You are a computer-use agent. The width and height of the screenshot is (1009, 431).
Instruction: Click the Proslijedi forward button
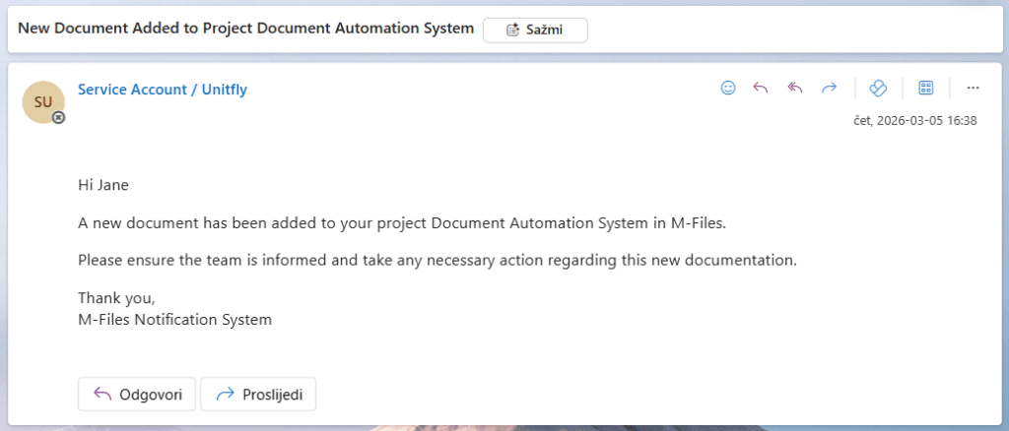[x=258, y=394]
